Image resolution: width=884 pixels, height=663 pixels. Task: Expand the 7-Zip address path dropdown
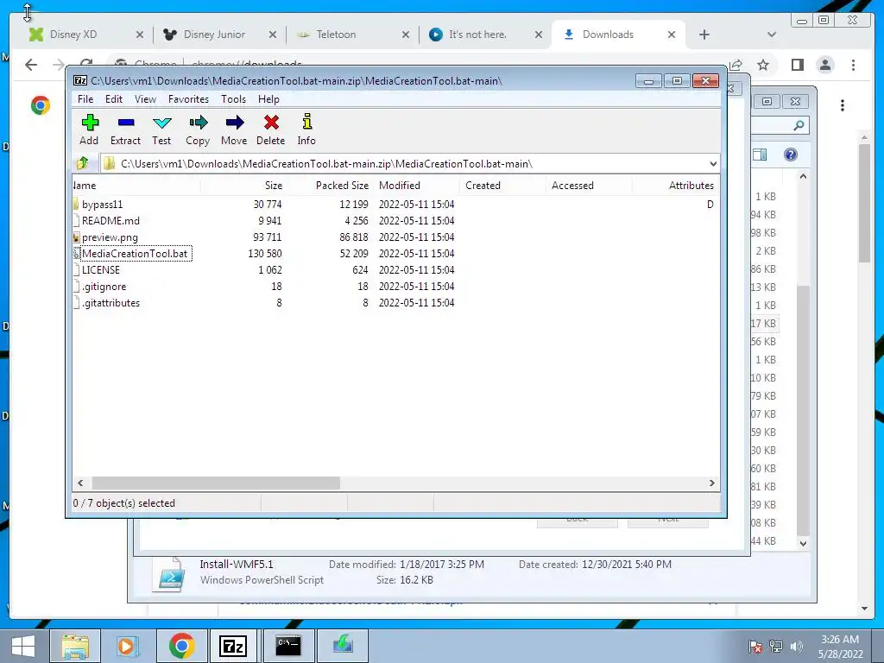point(713,164)
